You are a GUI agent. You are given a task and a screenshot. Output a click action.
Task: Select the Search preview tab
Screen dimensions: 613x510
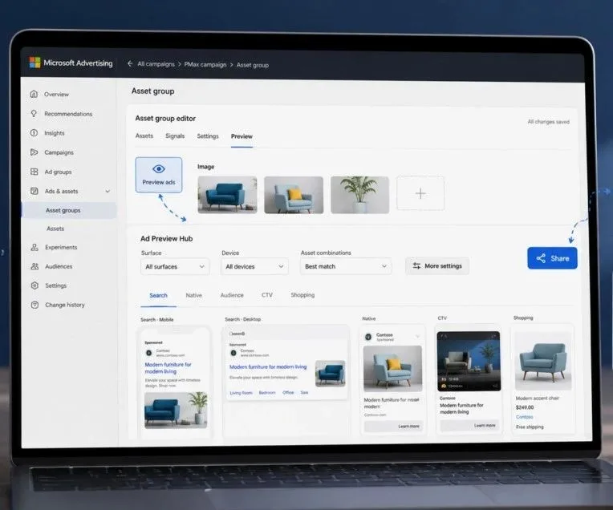click(158, 295)
